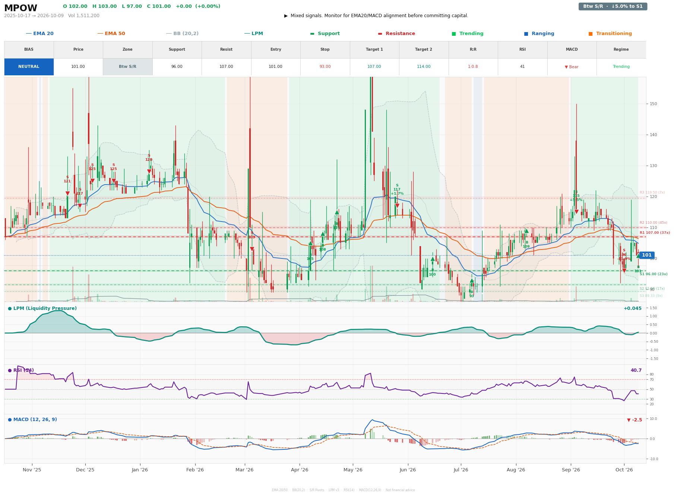Toggle the Ranging regime legend entry
Screen dimensions: 674x496
[539, 34]
